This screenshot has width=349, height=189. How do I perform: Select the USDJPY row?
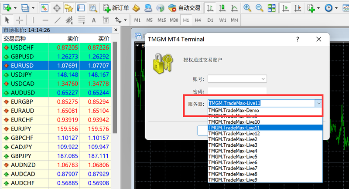click(57, 74)
